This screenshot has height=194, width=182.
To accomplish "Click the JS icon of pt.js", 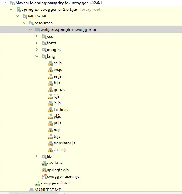I will [x=50, y=123].
